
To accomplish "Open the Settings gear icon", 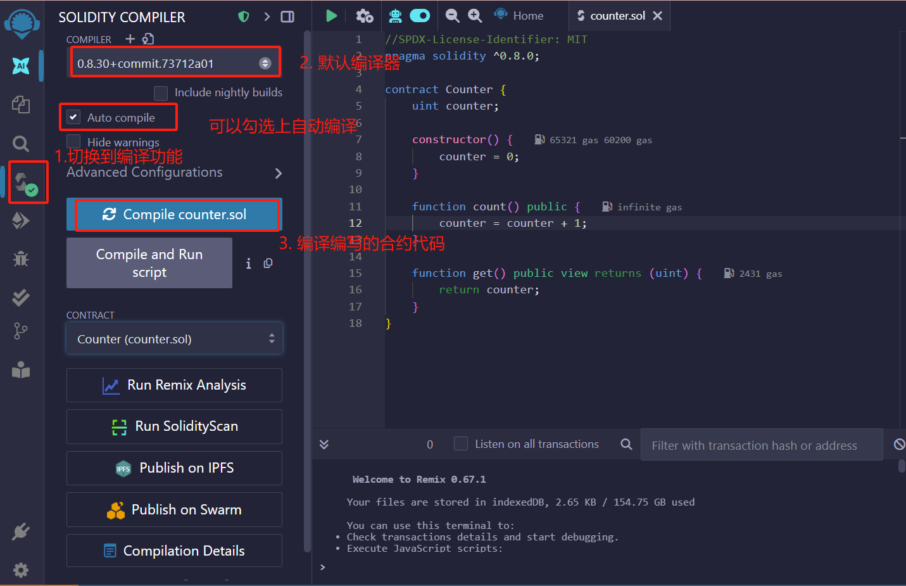I will coord(21,570).
